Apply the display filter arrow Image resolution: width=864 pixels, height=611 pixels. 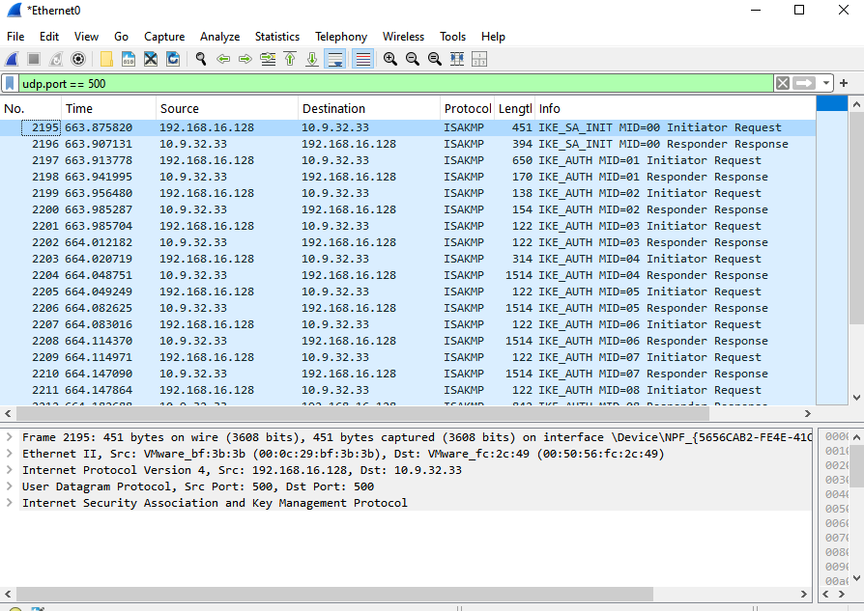(804, 83)
